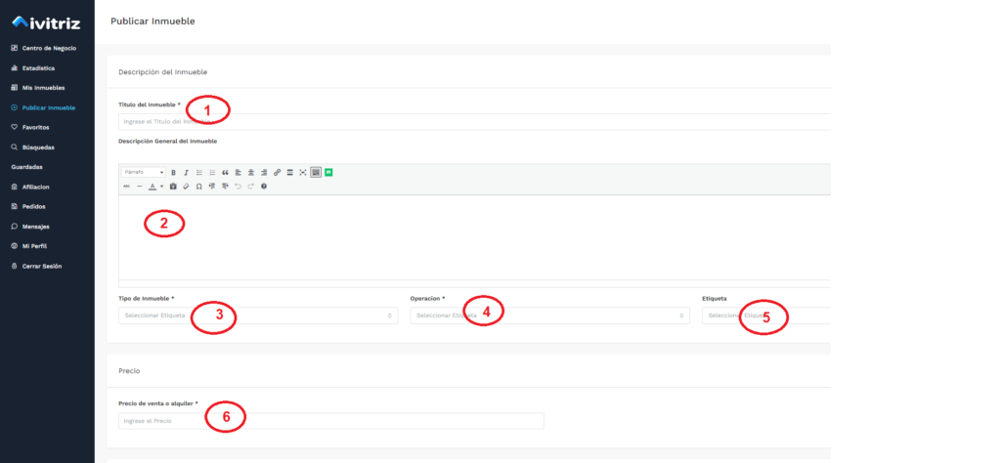Toggle the editor toolbar toggle button

click(x=316, y=172)
